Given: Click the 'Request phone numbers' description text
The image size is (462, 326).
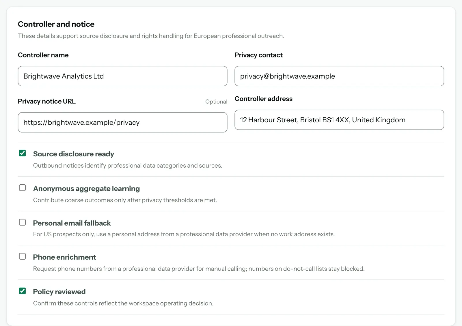Looking at the screenshot, I should 199,269.
